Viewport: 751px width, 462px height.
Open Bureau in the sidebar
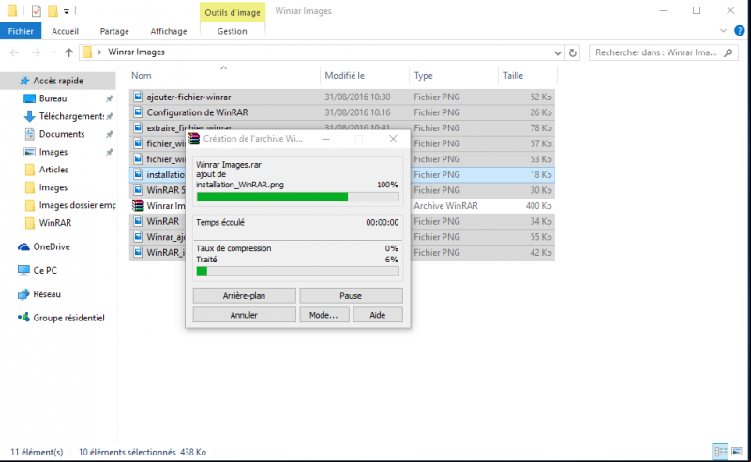(x=53, y=98)
